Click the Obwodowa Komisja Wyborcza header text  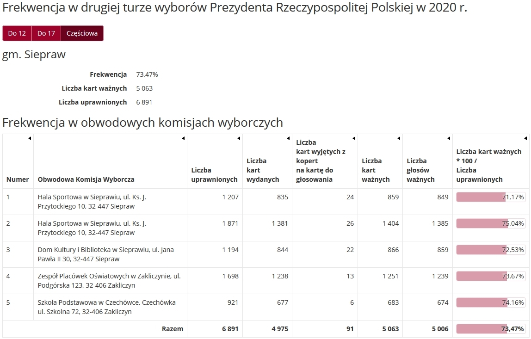coord(86,179)
